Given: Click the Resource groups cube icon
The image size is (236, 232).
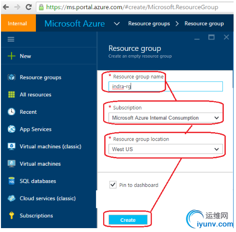Looking at the screenshot, I should coord(12,77).
